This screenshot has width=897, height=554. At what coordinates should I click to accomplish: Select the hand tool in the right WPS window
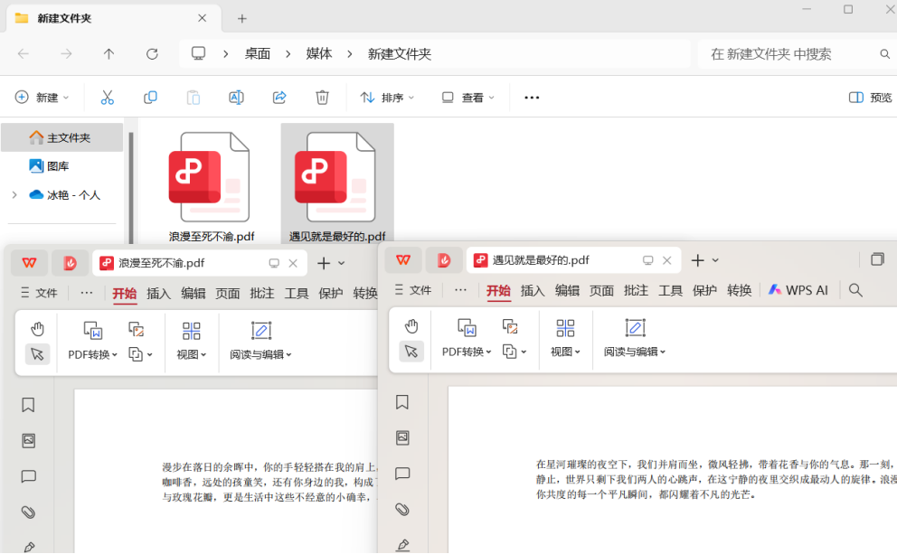point(411,326)
